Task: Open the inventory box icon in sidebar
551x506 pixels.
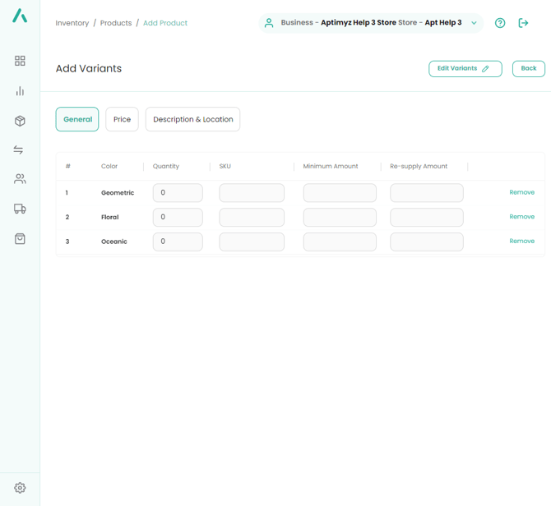Action: (20, 121)
